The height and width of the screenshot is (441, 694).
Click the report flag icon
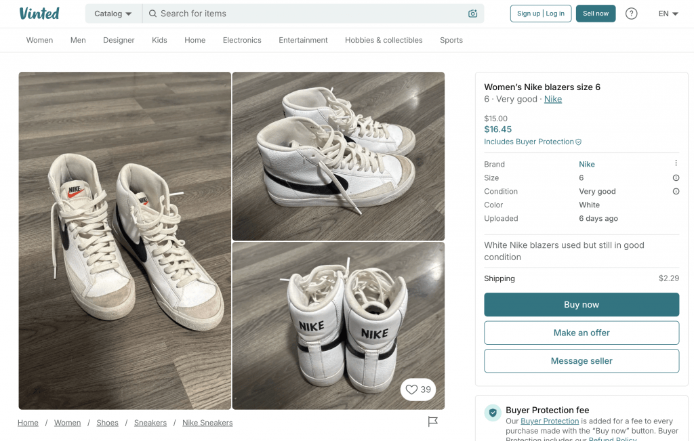coord(432,421)
